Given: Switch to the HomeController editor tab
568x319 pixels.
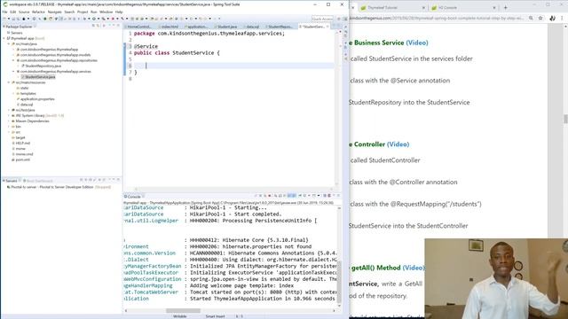Looking at the screenshot, I should 138,27.
